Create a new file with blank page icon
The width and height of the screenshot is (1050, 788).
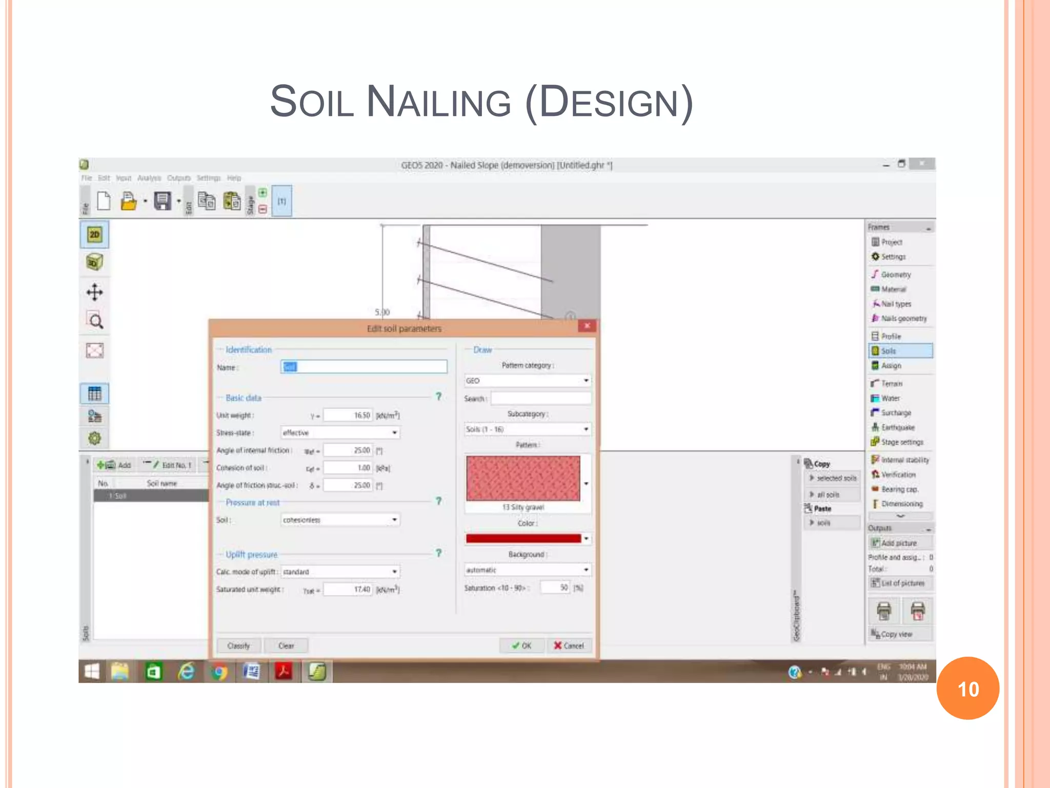pos(104,201)
